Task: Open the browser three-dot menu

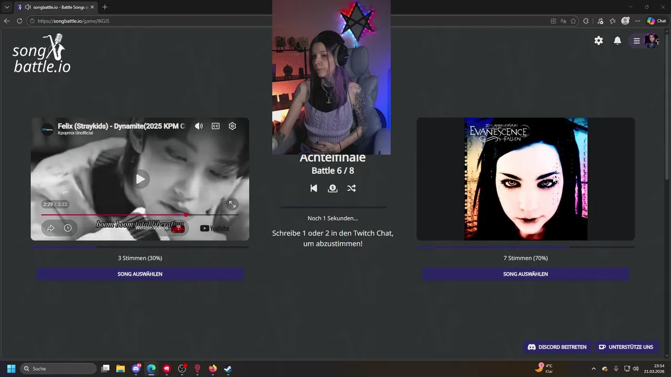Action: pyautogui.click(x=637, y=21)
